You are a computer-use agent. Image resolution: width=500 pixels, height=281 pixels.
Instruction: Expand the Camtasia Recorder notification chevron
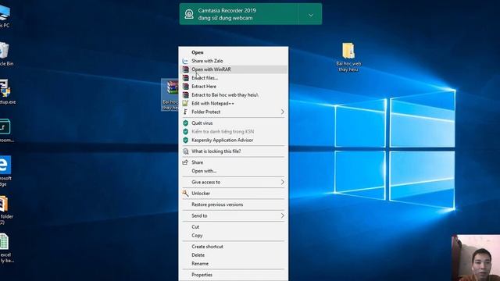[311, 15]
